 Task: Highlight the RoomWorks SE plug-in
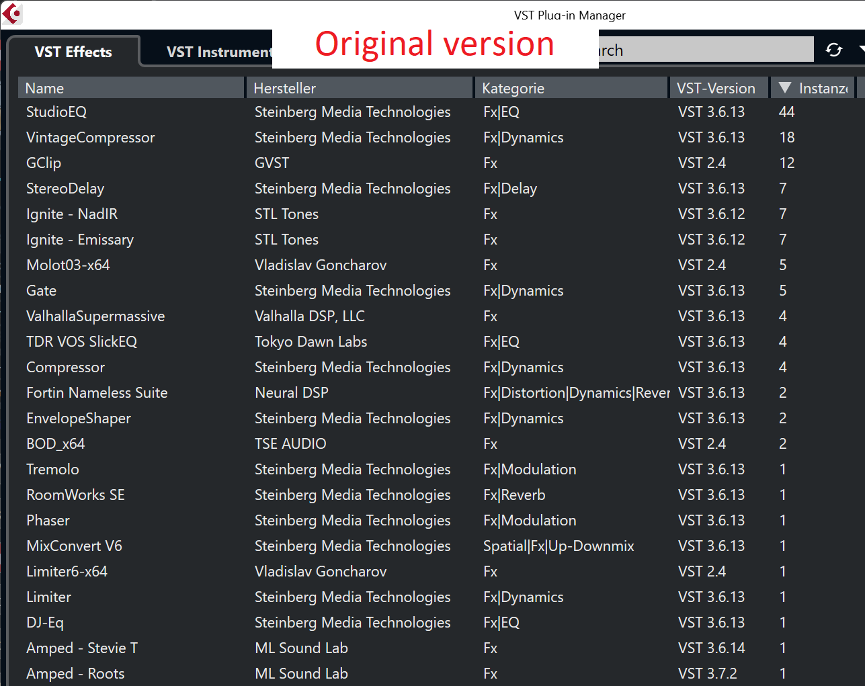tap(75, 495)
